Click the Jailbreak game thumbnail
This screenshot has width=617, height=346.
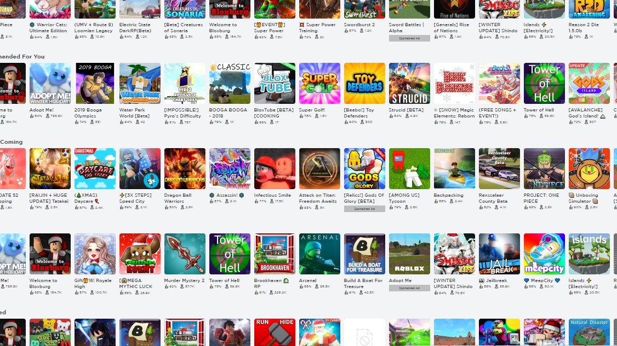pos(499,254)
